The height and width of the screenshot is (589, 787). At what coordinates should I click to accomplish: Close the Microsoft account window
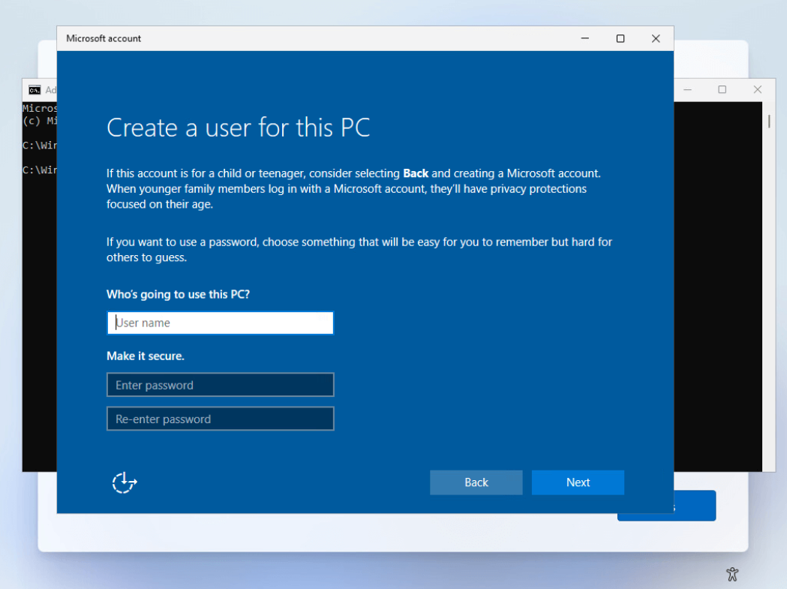click(656, 39)
